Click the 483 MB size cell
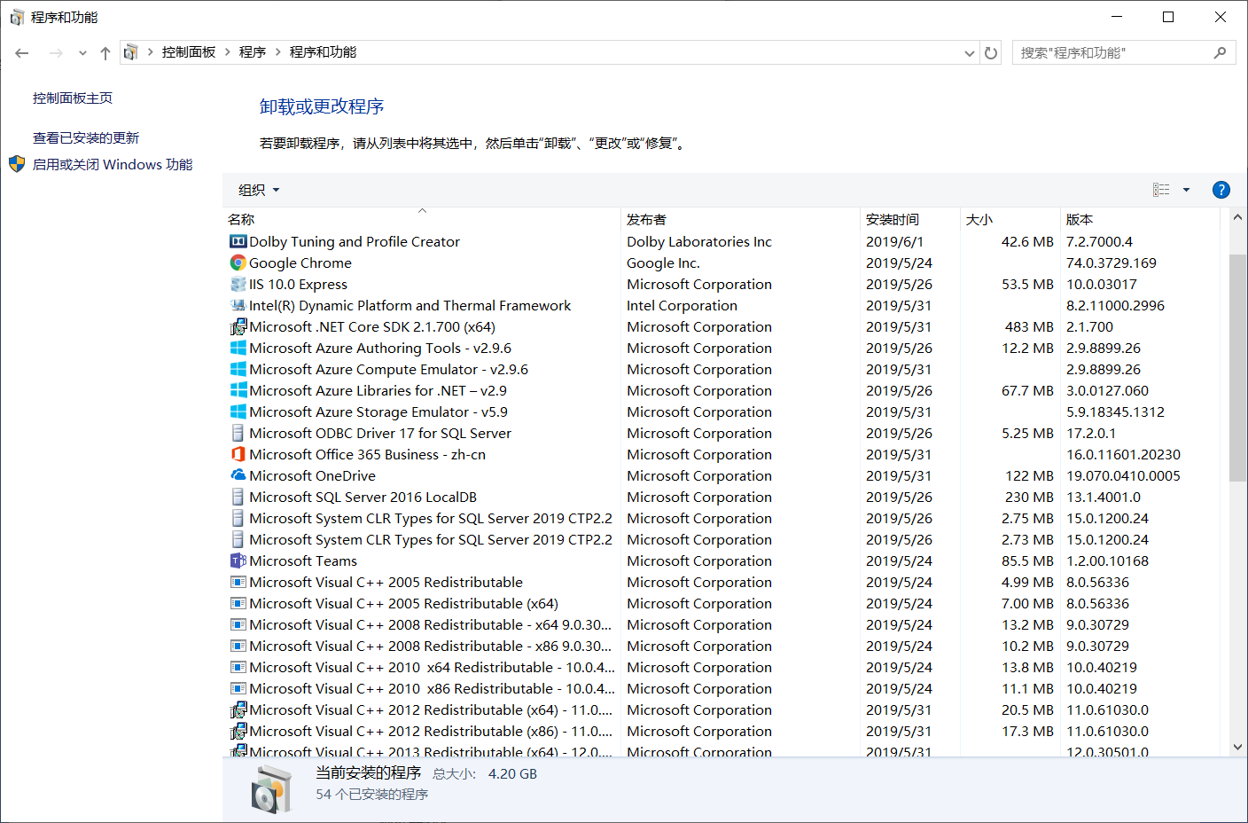Viewport: 1248px width, 823px height. tap(1029, 326)
